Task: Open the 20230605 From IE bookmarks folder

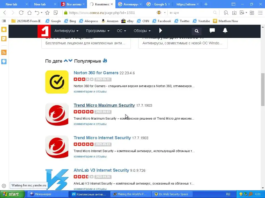Action: pos(26,21)
